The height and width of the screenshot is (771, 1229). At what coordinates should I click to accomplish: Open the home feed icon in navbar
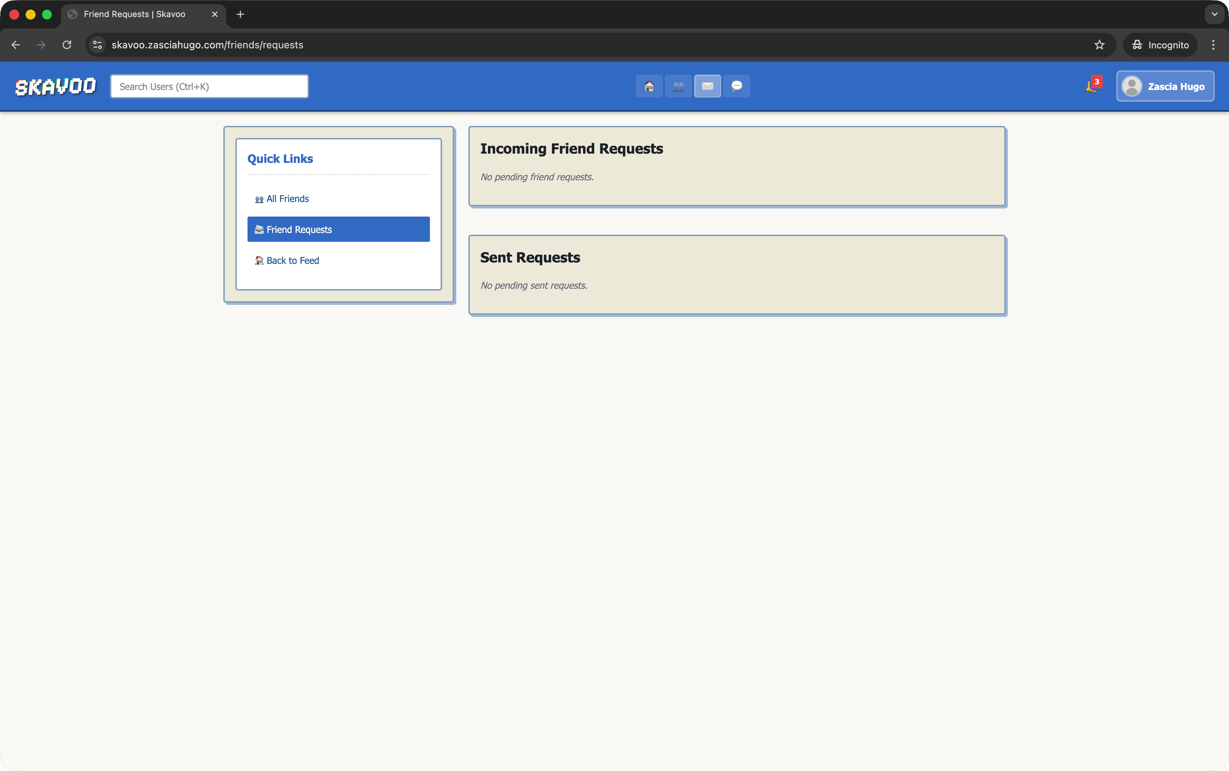click(x=649, y=86)
